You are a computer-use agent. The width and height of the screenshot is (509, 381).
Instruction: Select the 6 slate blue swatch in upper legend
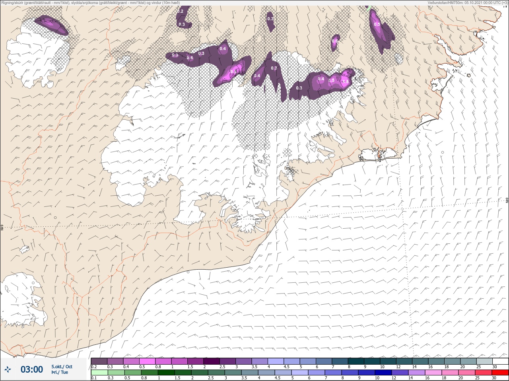[x=324, y=361]
